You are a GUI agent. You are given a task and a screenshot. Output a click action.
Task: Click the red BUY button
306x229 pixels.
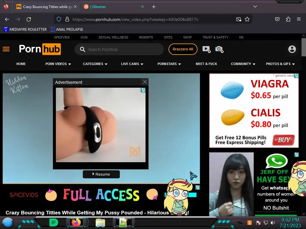coord(284,140)
